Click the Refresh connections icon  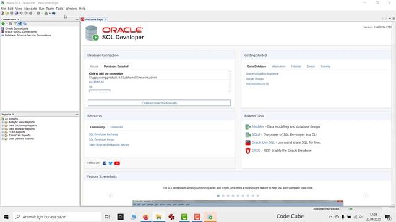tap(11, 23)
